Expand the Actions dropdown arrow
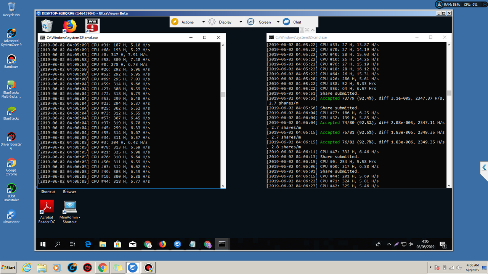Image resolution: width=488 pixels, height=274 pixels. pos(203,22)
